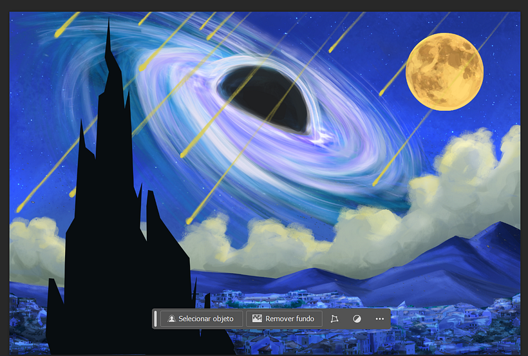The image size is (528, 356).
Task: Click the half-filled circle adjustment layer icon
Action: click(357, 319)
